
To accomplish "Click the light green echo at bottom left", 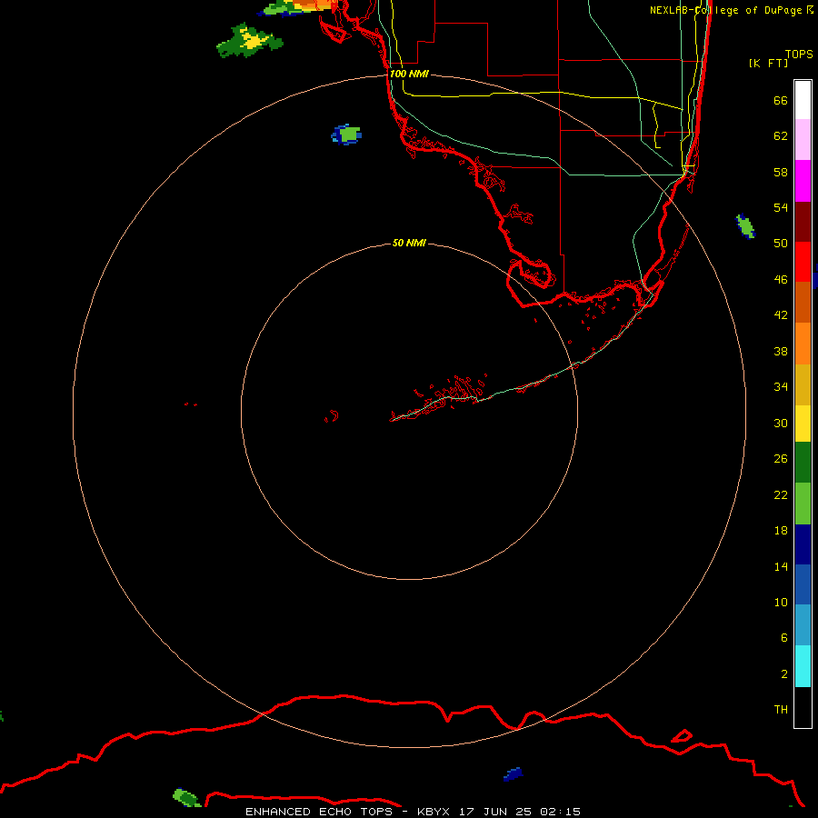I will (186, 798).
